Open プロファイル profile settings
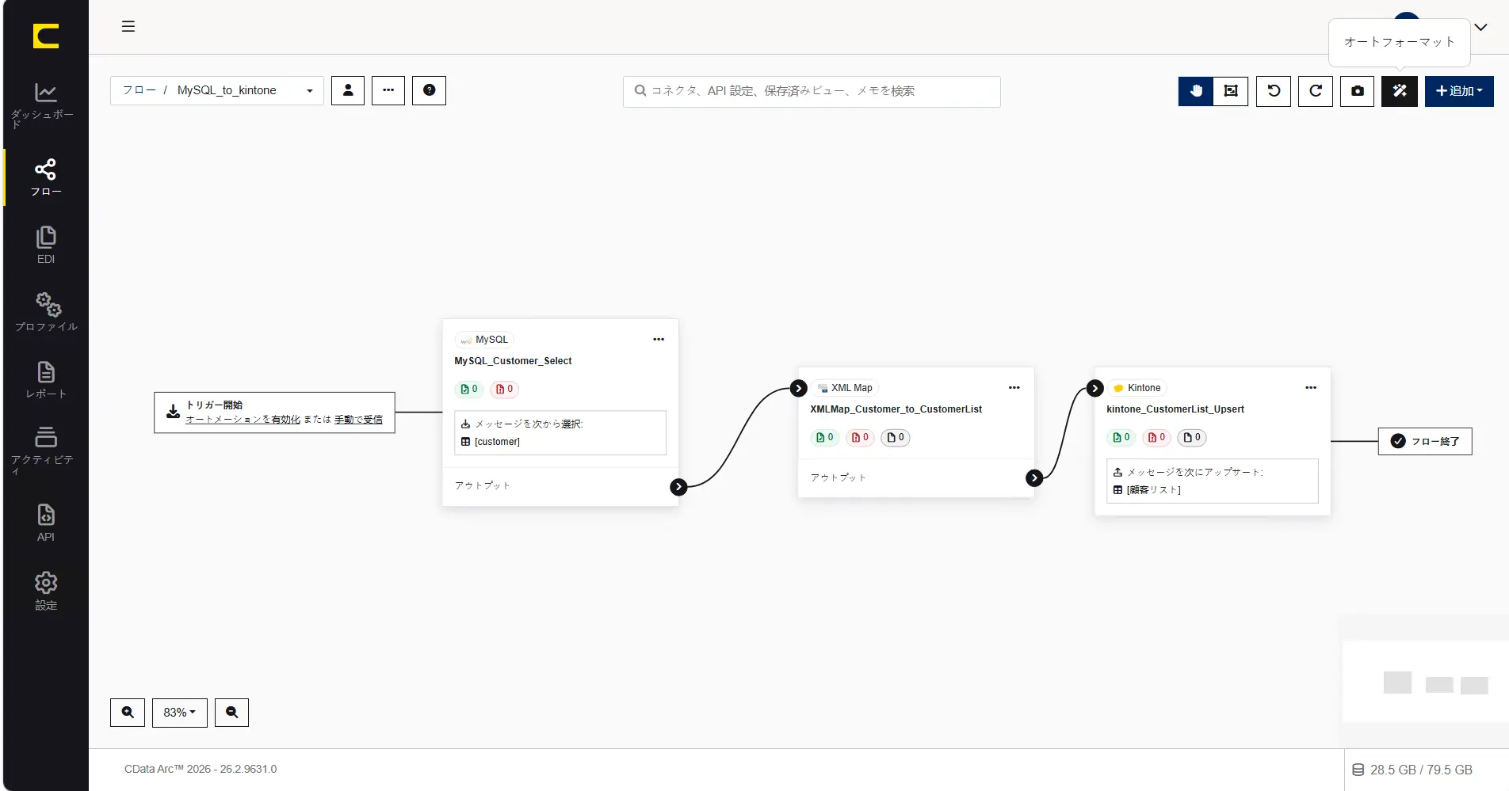1509x791 pixels. coord(46,312)
